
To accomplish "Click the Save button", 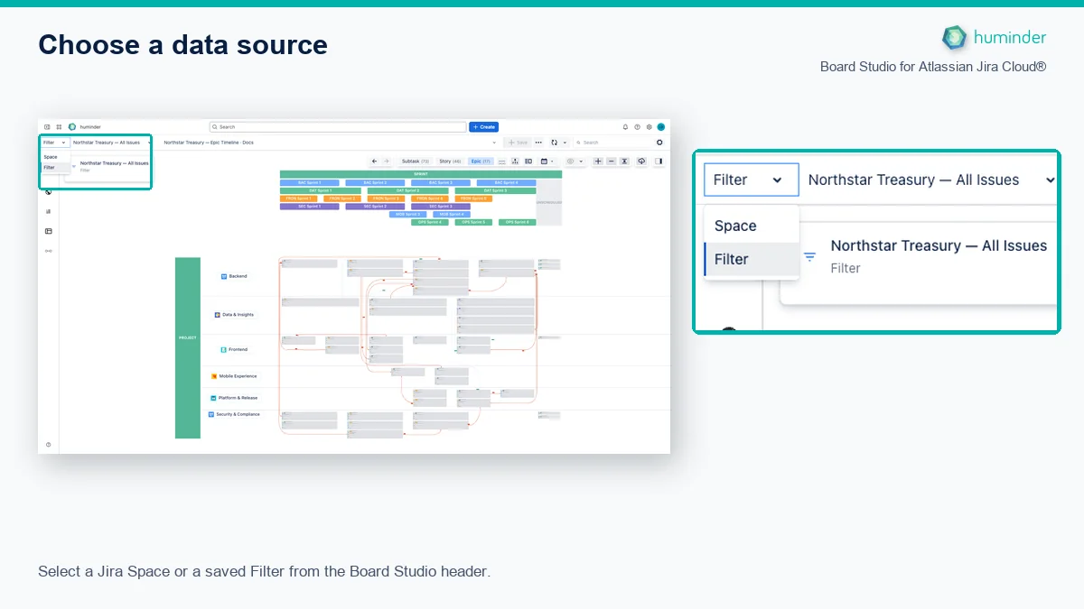I will 518,143.
